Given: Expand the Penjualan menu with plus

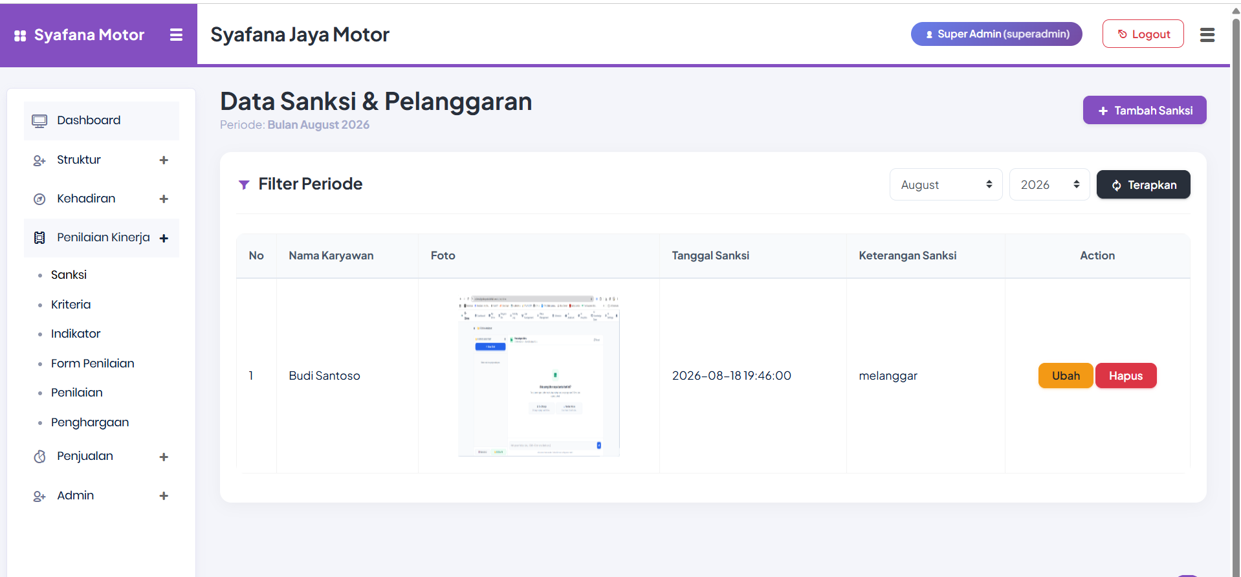Looking at the screenshot, I should 164,457.
